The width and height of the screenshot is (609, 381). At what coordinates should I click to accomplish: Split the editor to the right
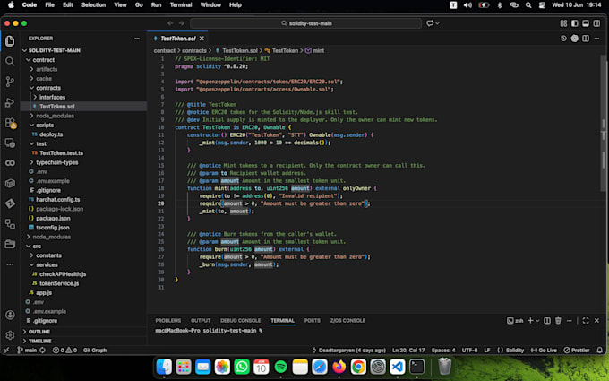point(586,39)
